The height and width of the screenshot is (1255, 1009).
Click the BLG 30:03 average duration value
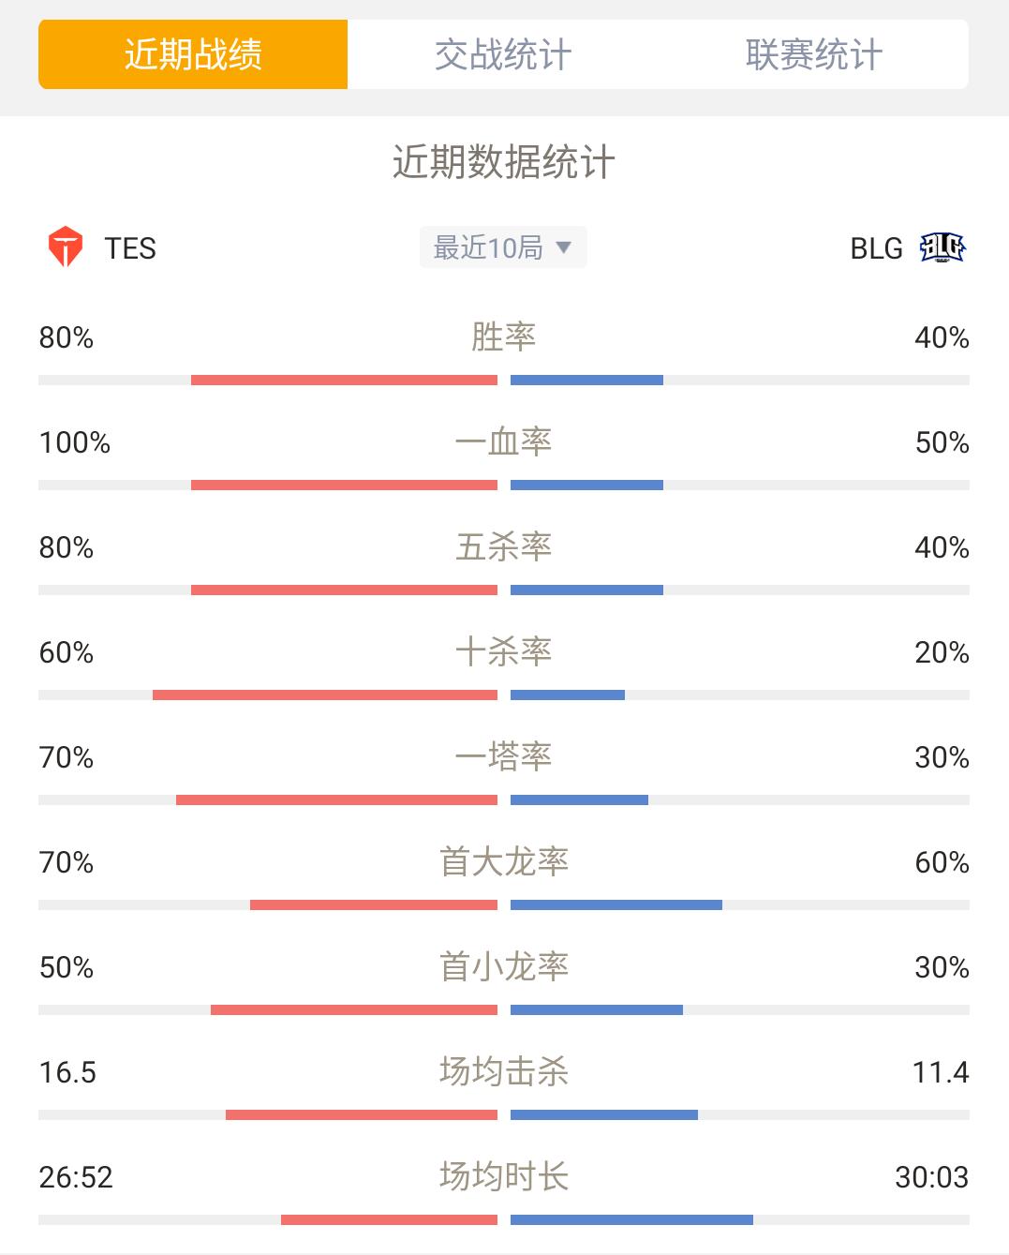(931, 1177)
